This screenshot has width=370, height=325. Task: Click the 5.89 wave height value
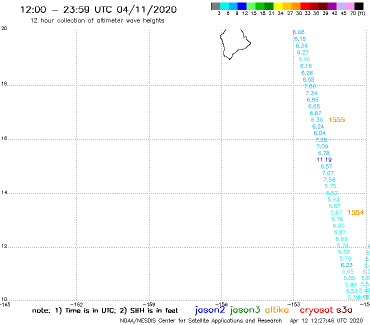pyautogui.click(x=350, y=285)
